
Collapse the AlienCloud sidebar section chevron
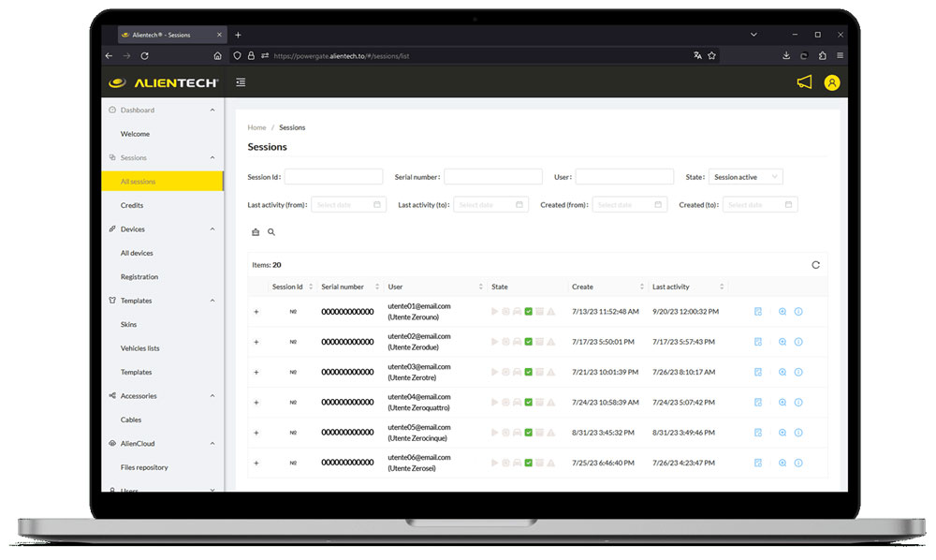coord(212,444)
